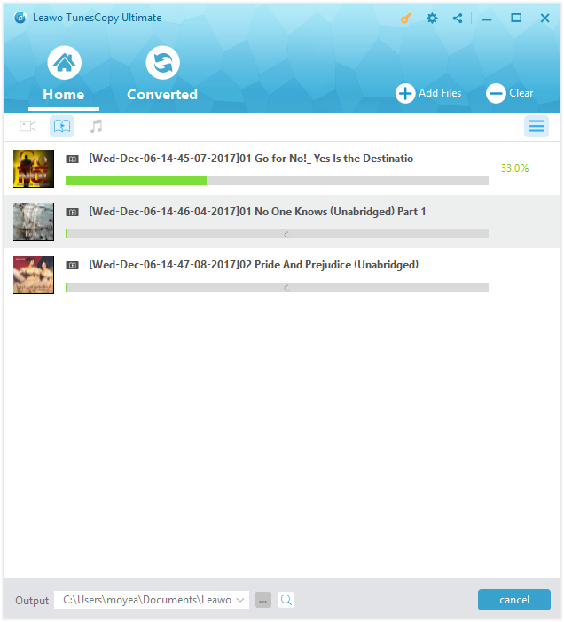Screen dimensions: 564x622
Task: Click the 33.0% progress percentage
Action: 514,168
